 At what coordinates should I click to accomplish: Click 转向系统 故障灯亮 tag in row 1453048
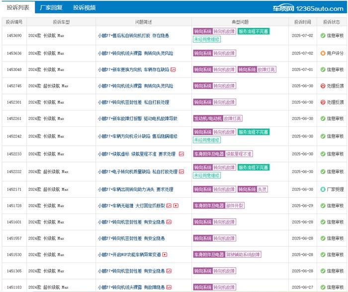pyautogui.click(x=257, y=69)
